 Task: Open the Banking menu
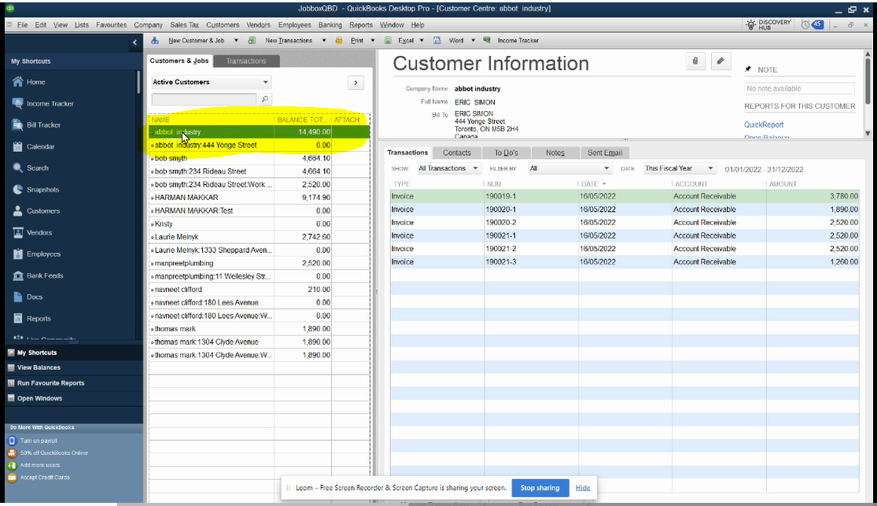click(x=330, y=24)
